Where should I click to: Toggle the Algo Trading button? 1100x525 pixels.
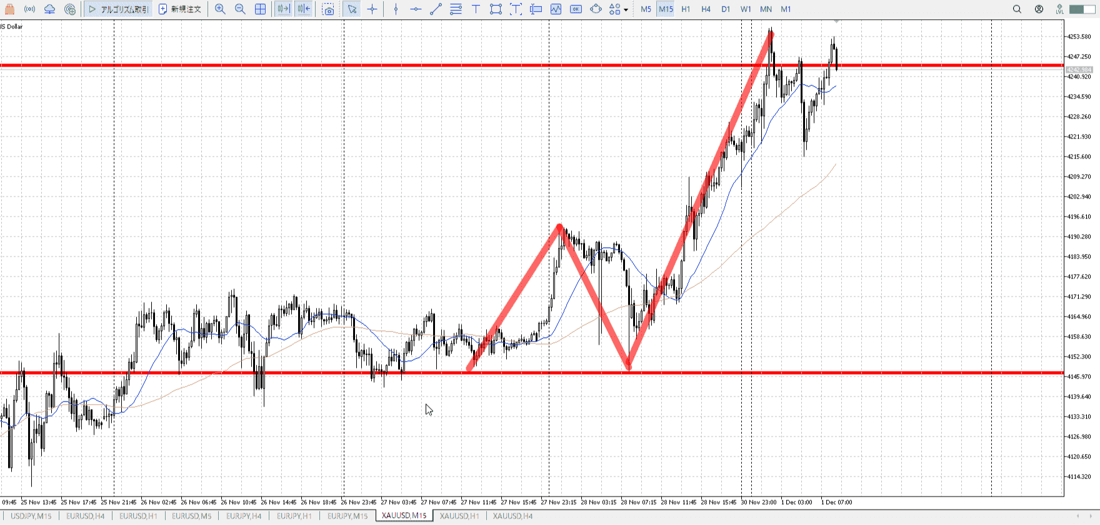tap(118, 9)
